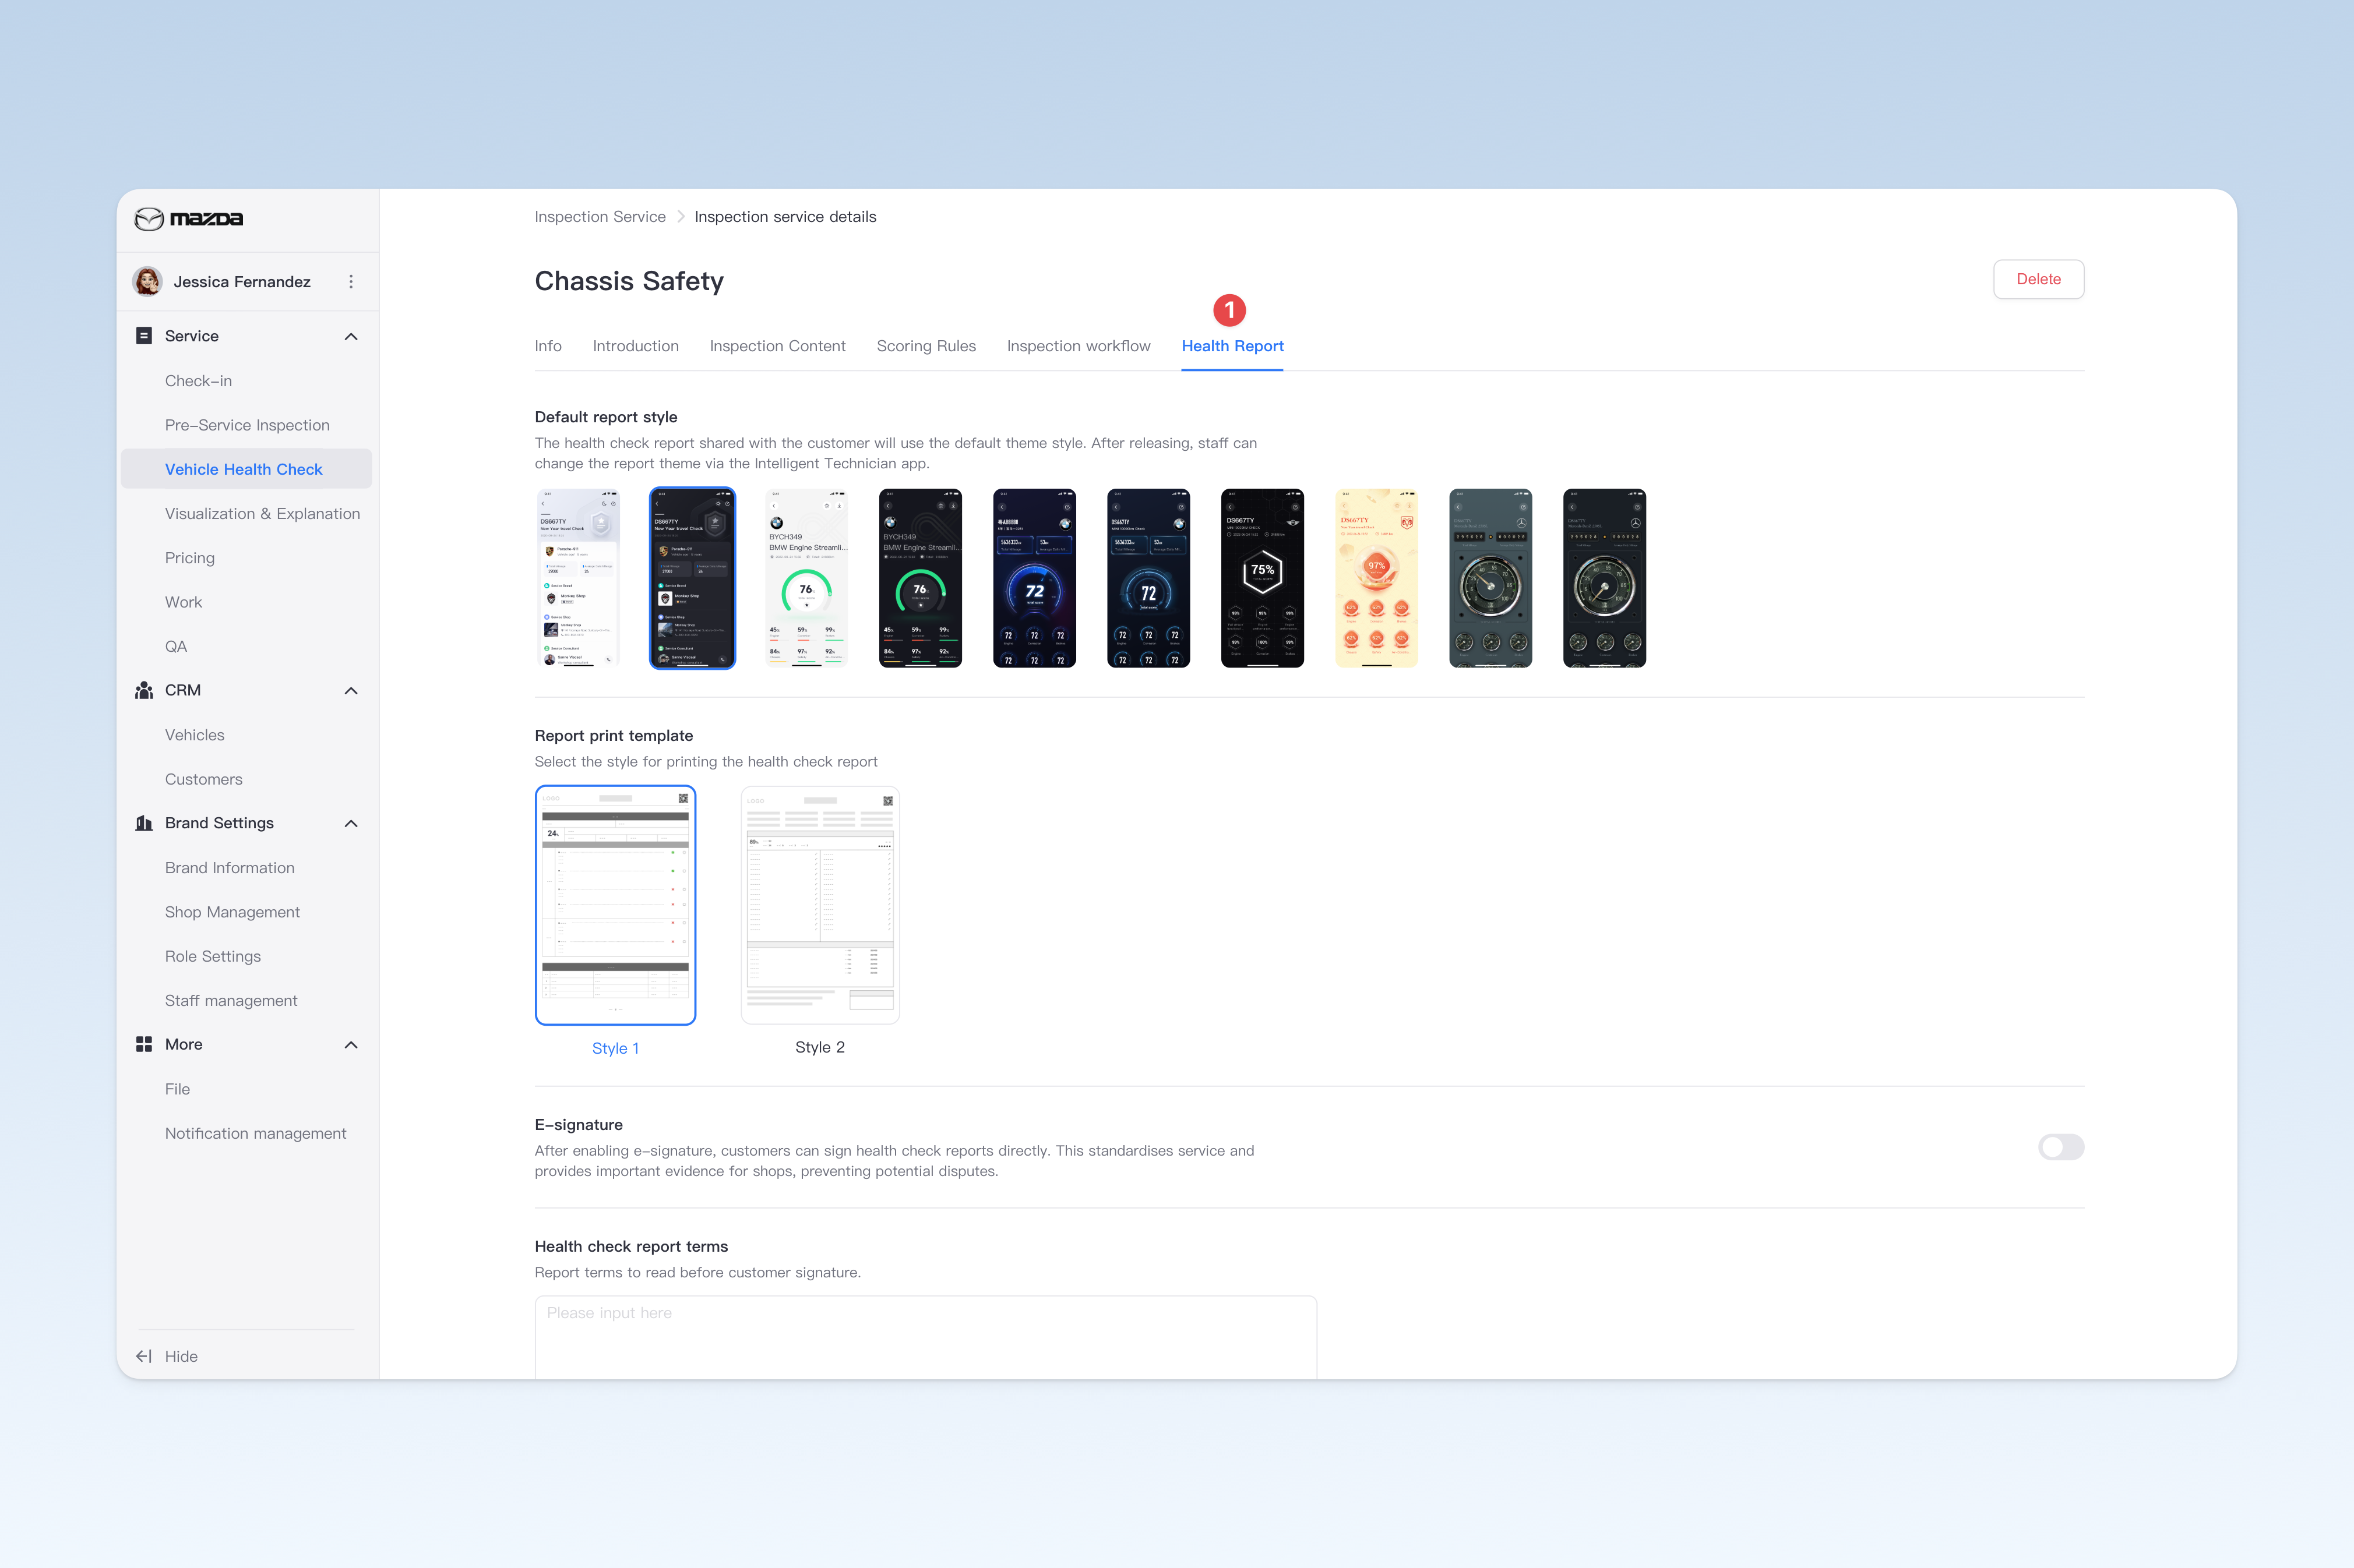Screen dimensions: 2354x1568
Task: Switch to the Info tab
Action: pos(548,346)
